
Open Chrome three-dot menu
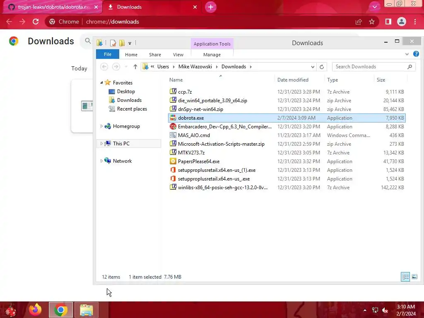[x=415, y=22]
